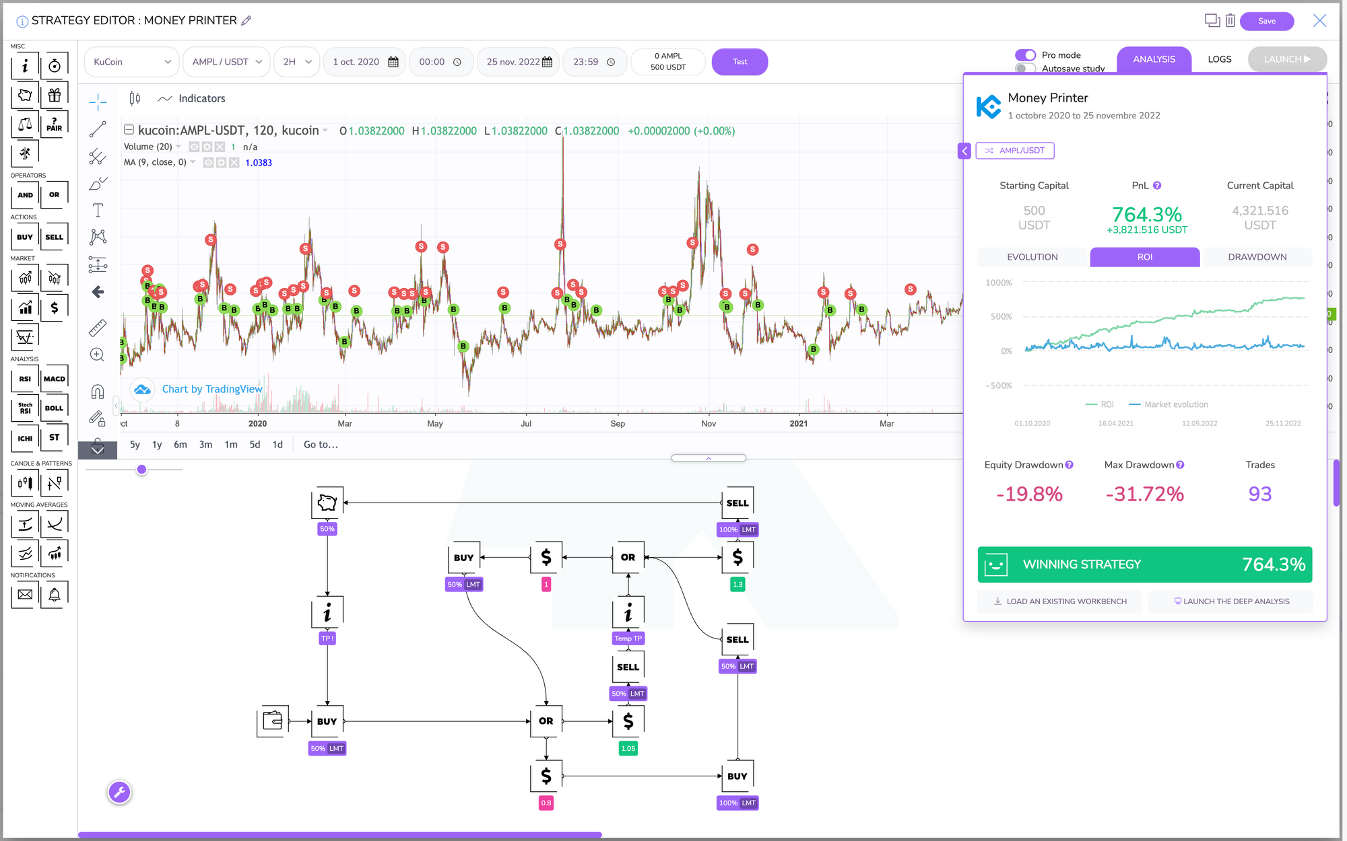Choose the AND operator block

[x=25, y=195]
